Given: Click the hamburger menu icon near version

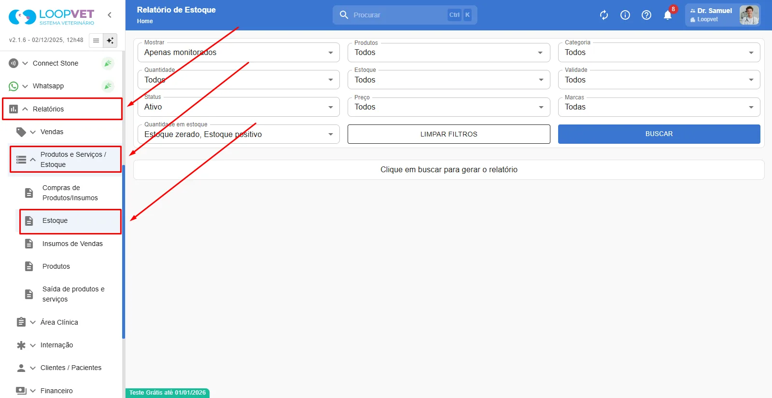Looking at the screenshot, I should [96, 41].
